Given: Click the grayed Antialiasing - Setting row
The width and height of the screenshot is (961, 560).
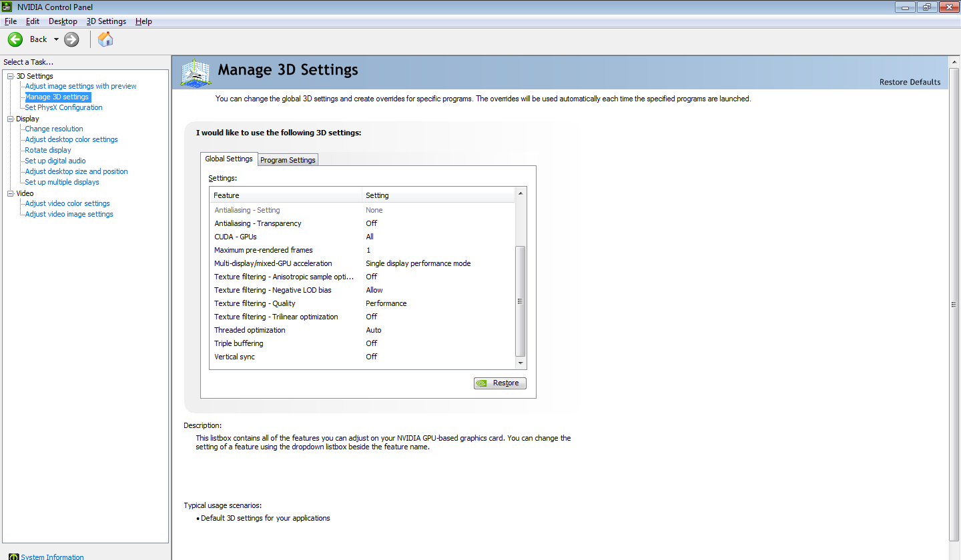Looking at the screenshot, I should coord(362,210).
